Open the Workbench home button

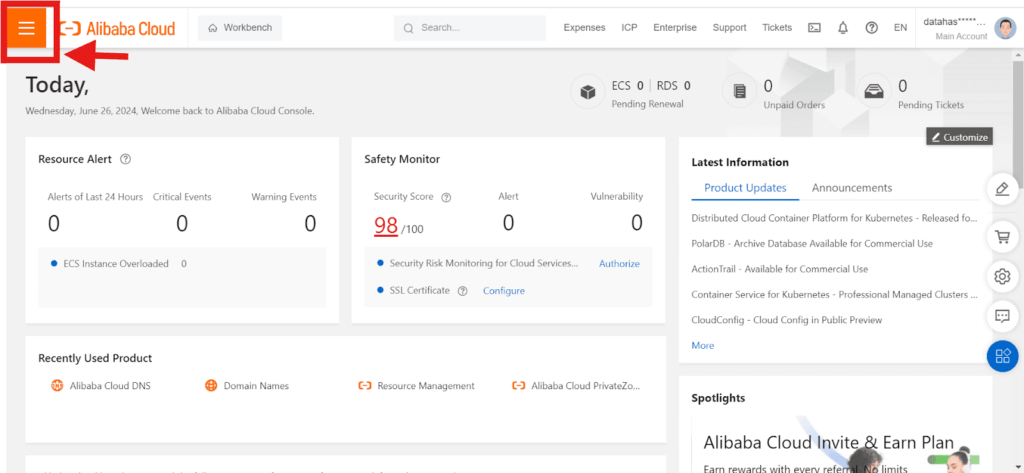240,28
